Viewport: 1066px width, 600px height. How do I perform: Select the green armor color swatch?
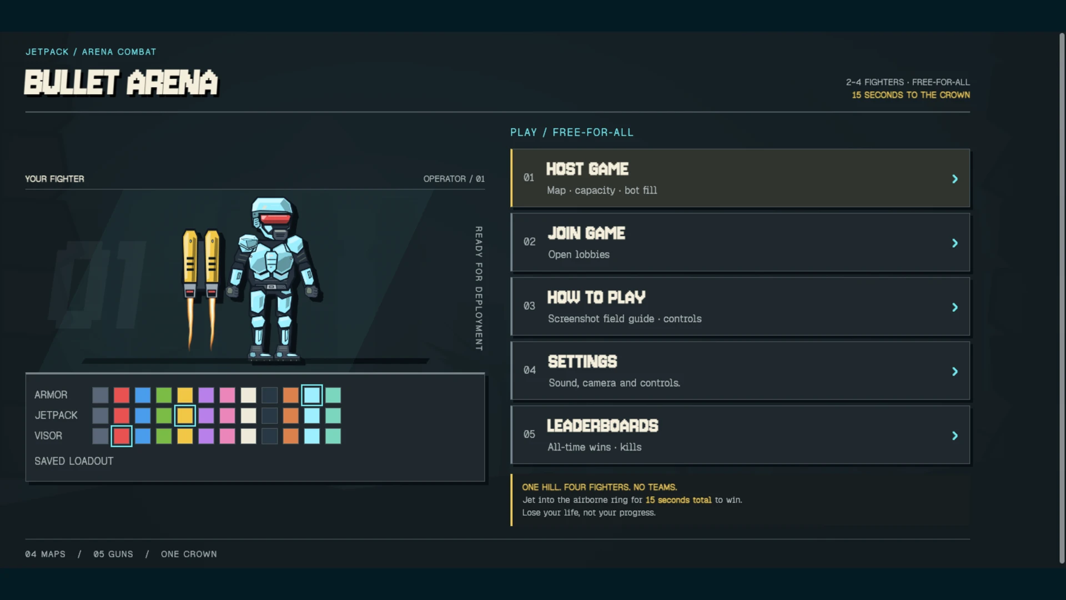tap(164, 395)
